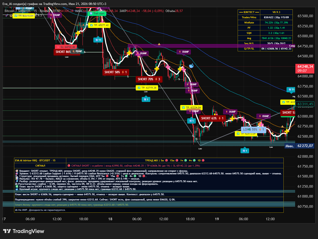Click the date label 19 on time axis
318x239 pixels.
(217, 219)
